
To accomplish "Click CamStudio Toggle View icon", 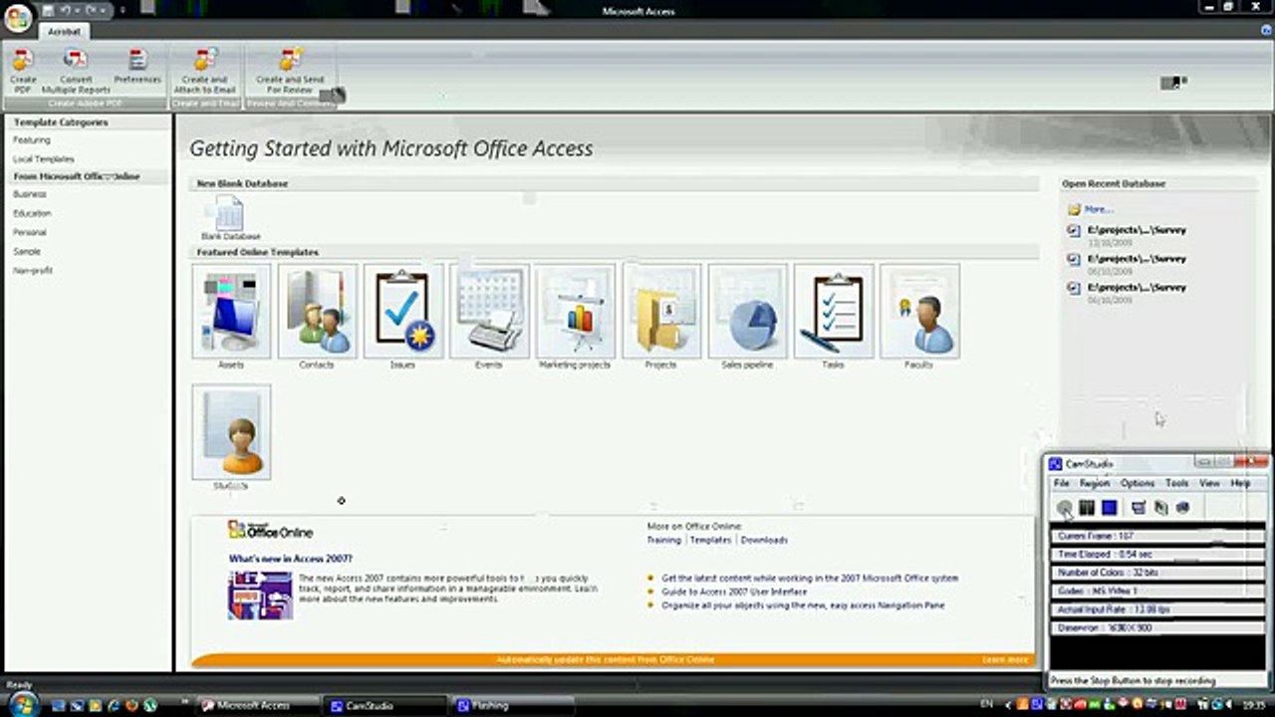I will point(1139,508).
